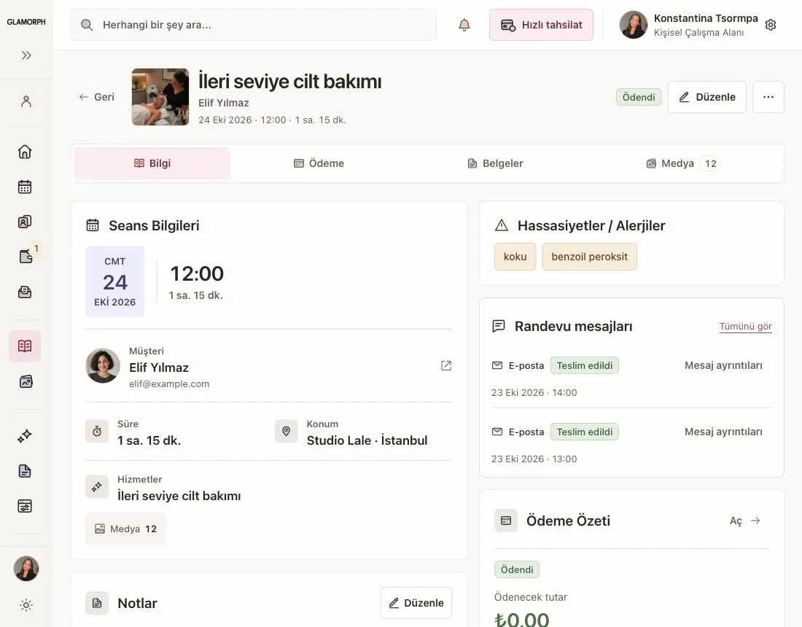Open 'Mesaj ayrıntıları' for the 13:00 message
802x627 pixels.
[x=723, y=432]
